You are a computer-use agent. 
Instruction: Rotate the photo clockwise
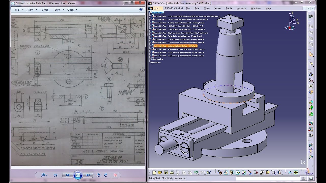pos(106,175)
